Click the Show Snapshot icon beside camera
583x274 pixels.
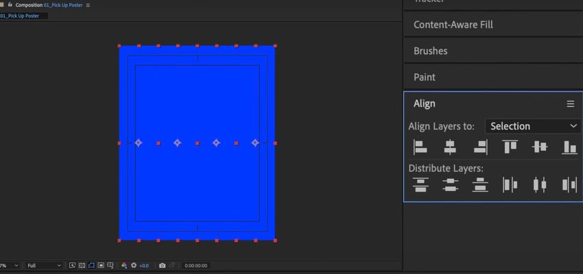tap(171, 266)
